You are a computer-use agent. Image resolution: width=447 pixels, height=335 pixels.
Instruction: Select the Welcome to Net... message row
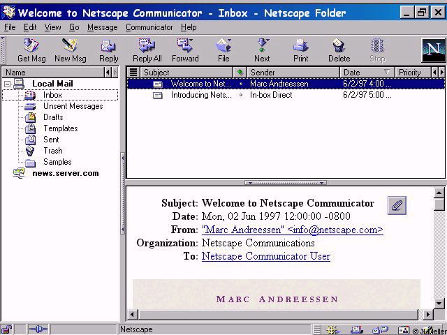pos(286,84)
